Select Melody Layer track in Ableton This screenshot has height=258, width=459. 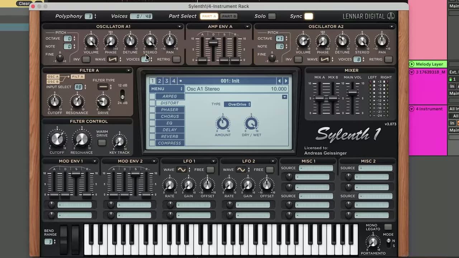pos(430,64)
